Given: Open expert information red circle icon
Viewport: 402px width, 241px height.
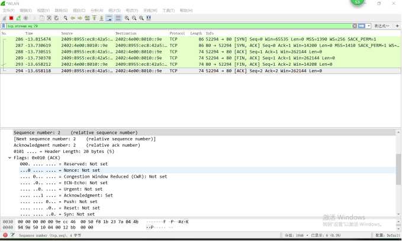Looking at the screenshot, I should 5,235.
